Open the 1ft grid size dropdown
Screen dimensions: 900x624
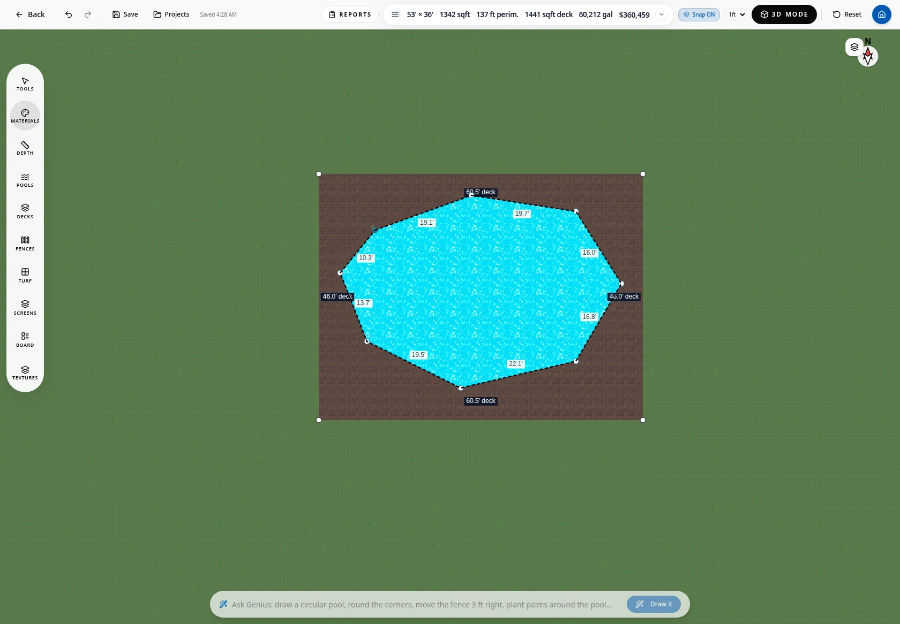737,14
